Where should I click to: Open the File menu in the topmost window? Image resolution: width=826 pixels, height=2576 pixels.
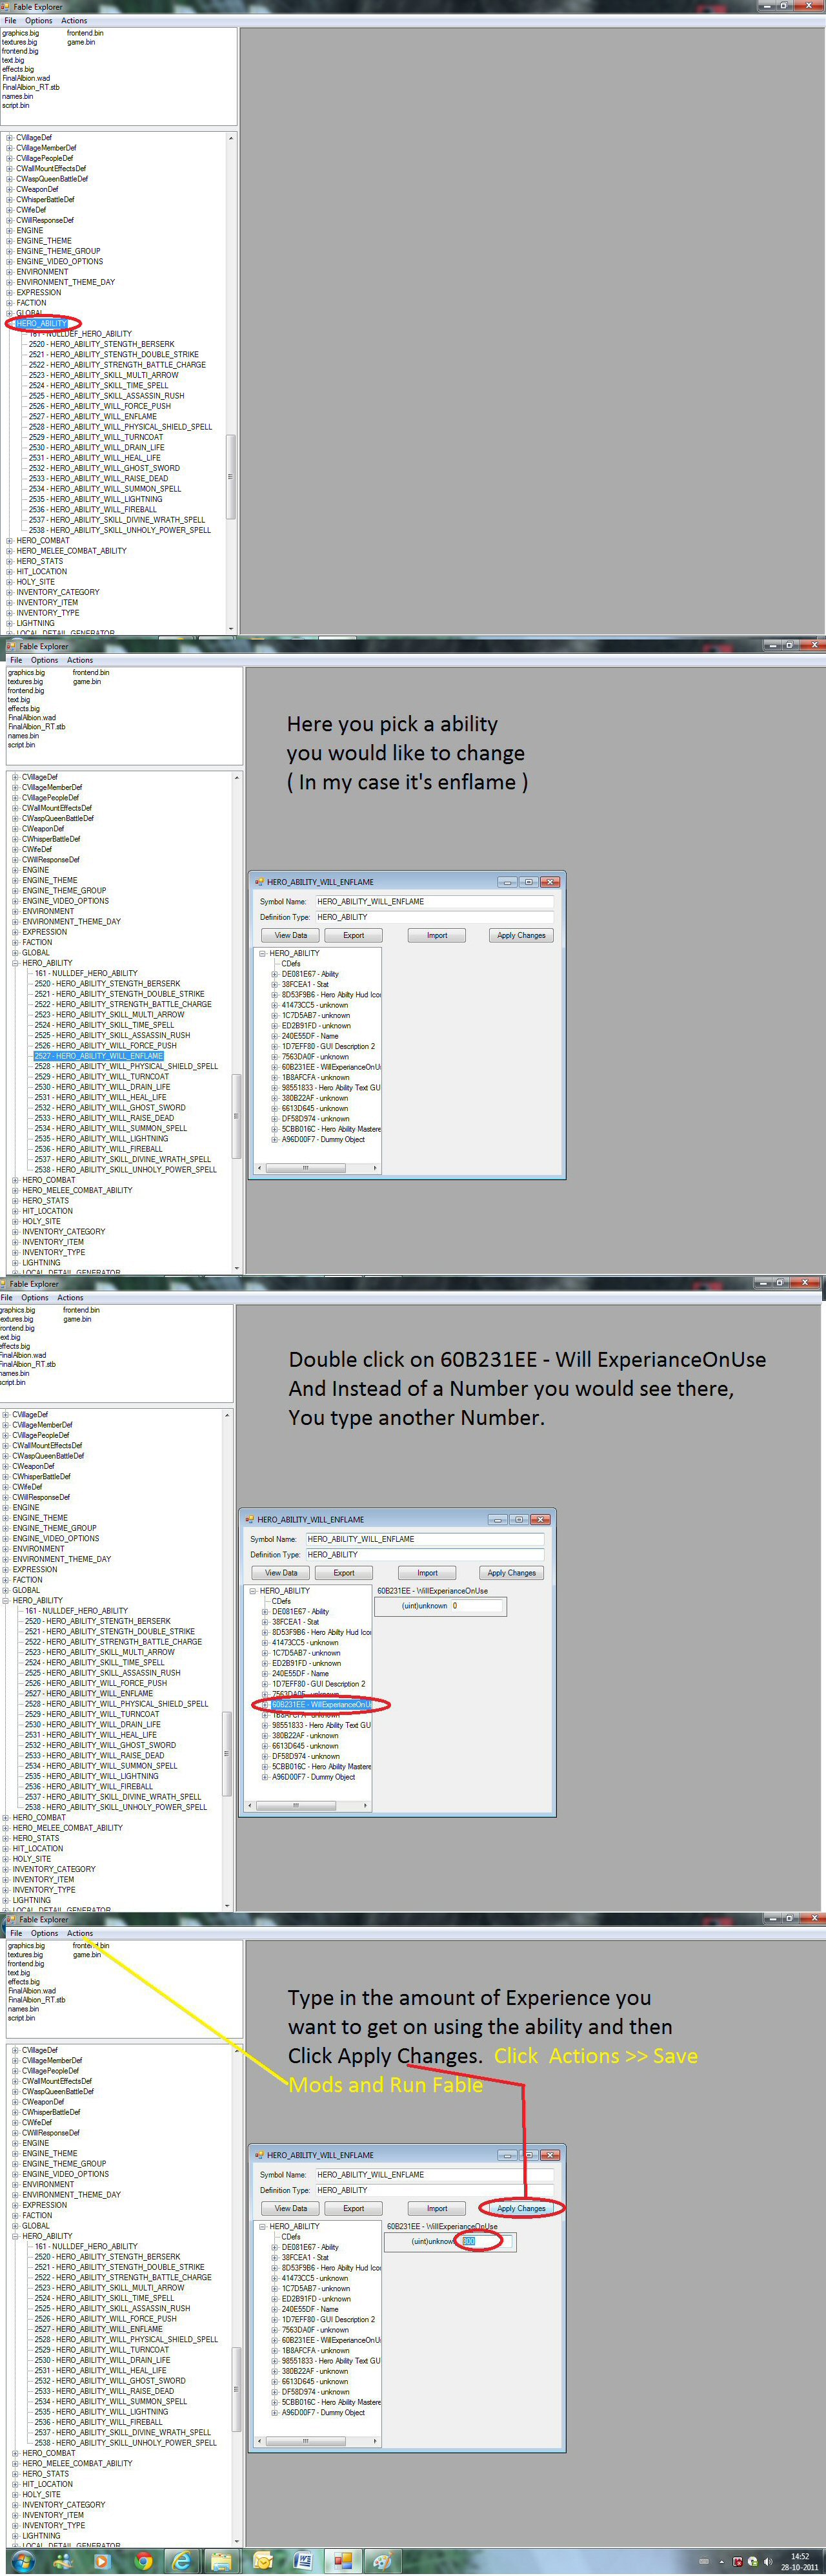(10, 21)
